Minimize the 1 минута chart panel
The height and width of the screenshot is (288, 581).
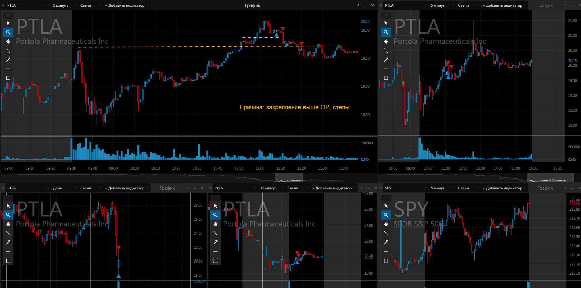pyautogui.click(x=365, y=5)
